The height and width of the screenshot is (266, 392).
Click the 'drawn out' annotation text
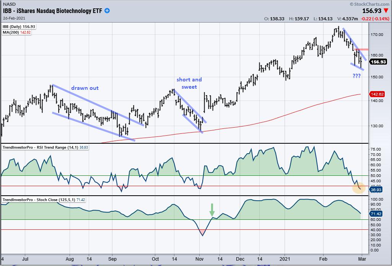click(x=85, y=88)
